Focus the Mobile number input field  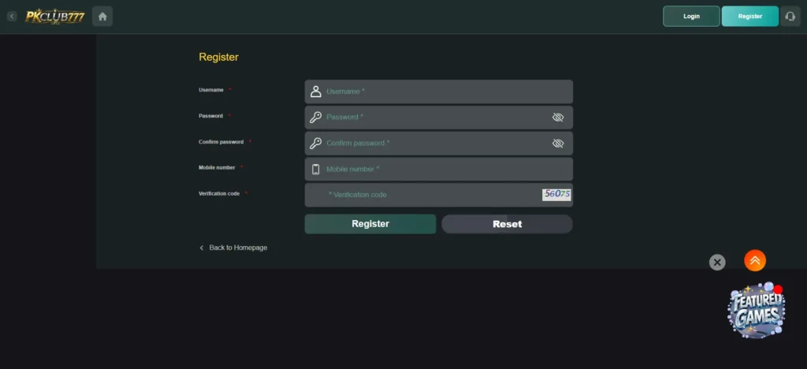(438, 169)
